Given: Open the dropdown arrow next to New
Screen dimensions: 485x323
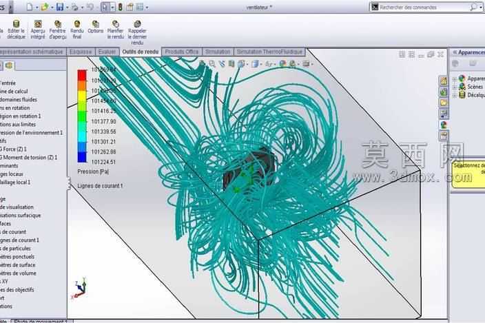Looking at the screenshot, I should pyautogui.click(x=37, y=7).
